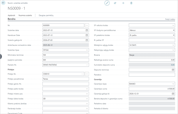The width and height of the screenshot is (178, 114).
Task: Click the Minimalus terminas input field
Action: point(65,55)
